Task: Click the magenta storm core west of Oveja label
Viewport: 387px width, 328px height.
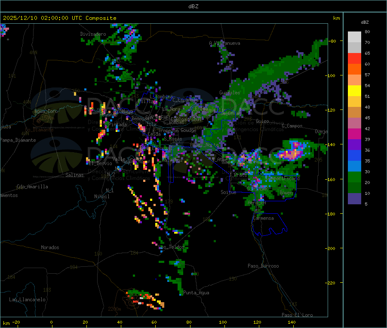Action: click(x=292, y=151)
